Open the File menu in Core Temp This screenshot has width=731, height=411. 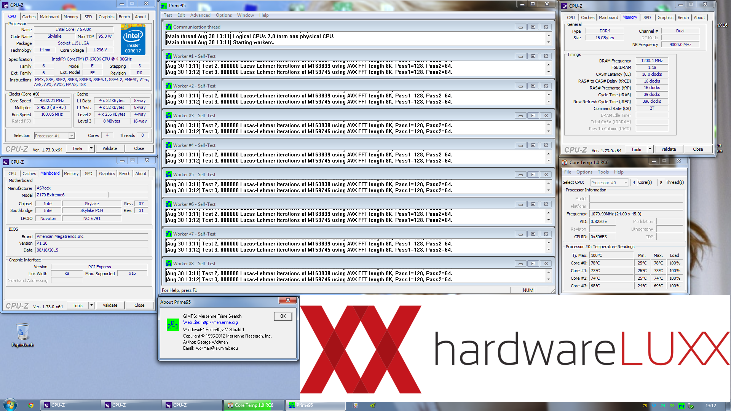(x=568, y=172)
